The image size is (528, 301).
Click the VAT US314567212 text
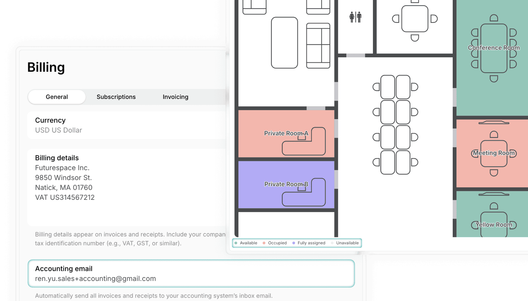65,198
